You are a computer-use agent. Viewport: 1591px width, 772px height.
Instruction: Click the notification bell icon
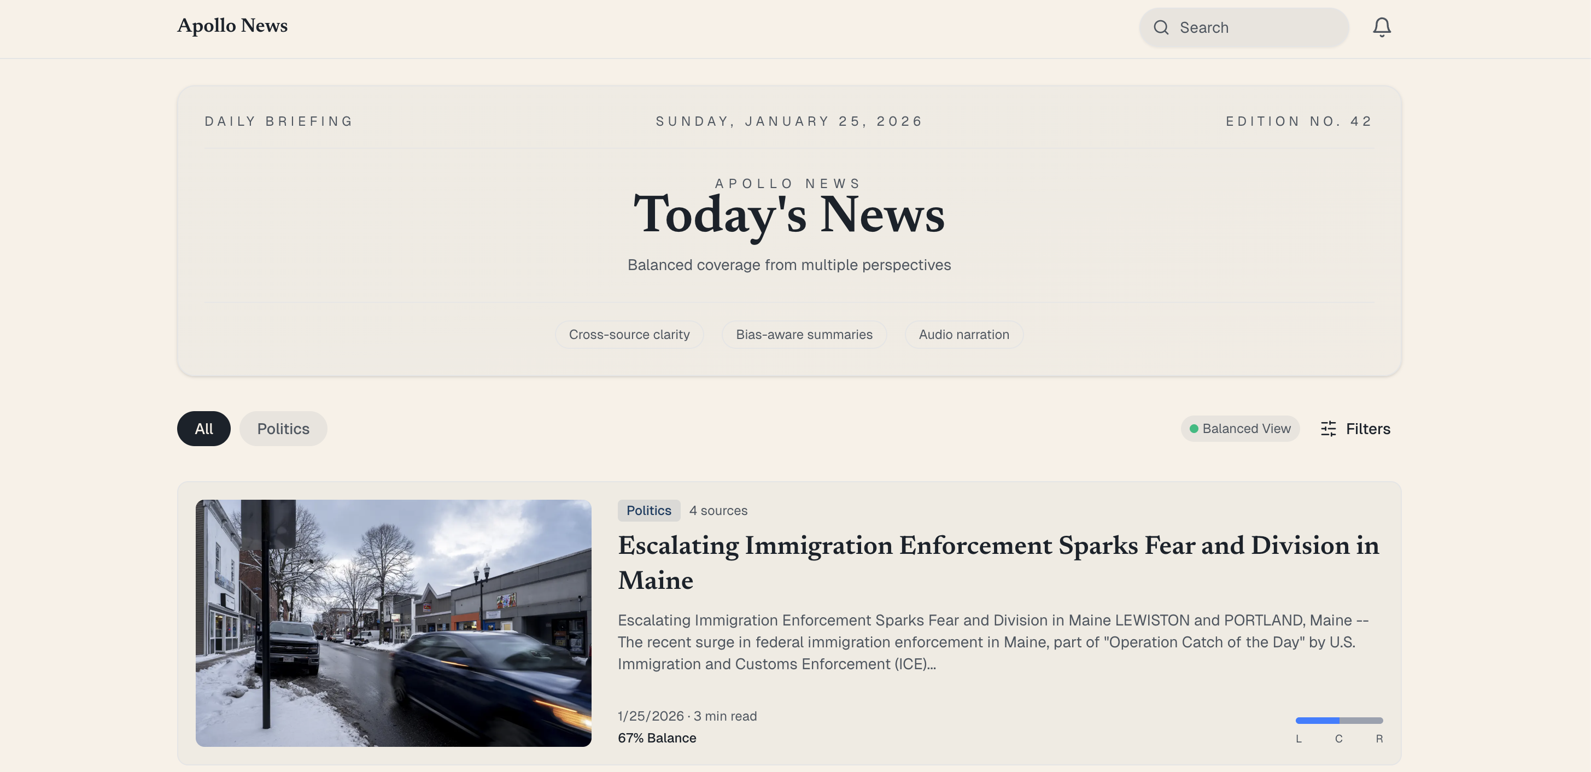pos(1382,27)
